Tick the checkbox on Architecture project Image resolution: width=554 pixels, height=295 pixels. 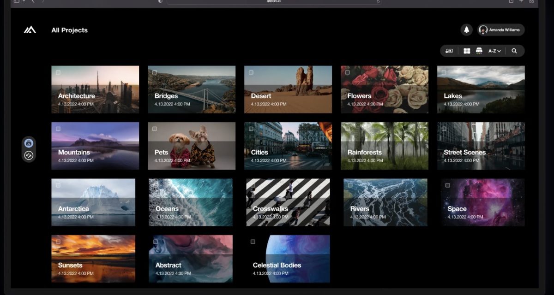(x=58, y=72)
